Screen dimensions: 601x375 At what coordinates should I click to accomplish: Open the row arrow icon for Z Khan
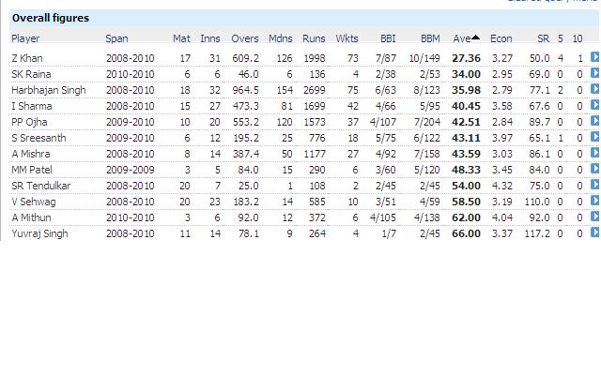point(595,58)
